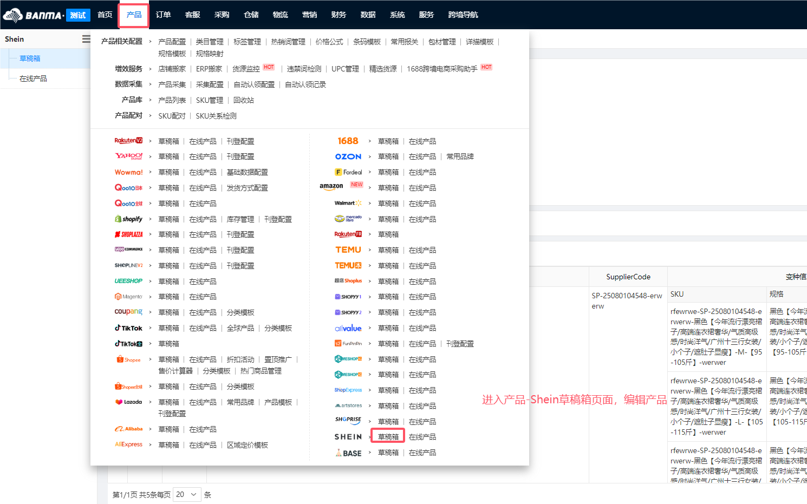This screenshot has width=807, height=504.
Task: Open the 价格公式 link
Action: (x=329, y=42)
